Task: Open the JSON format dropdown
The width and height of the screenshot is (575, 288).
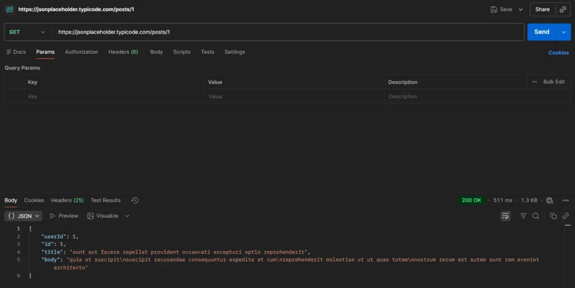Action: point(24,216)
